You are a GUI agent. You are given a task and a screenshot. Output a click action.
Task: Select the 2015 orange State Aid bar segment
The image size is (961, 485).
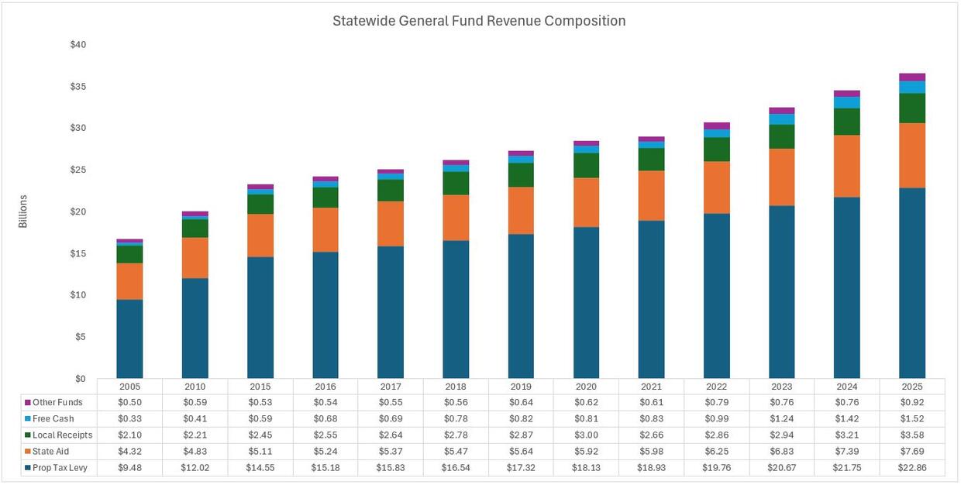pyautogui.click(x=260, y=236)
